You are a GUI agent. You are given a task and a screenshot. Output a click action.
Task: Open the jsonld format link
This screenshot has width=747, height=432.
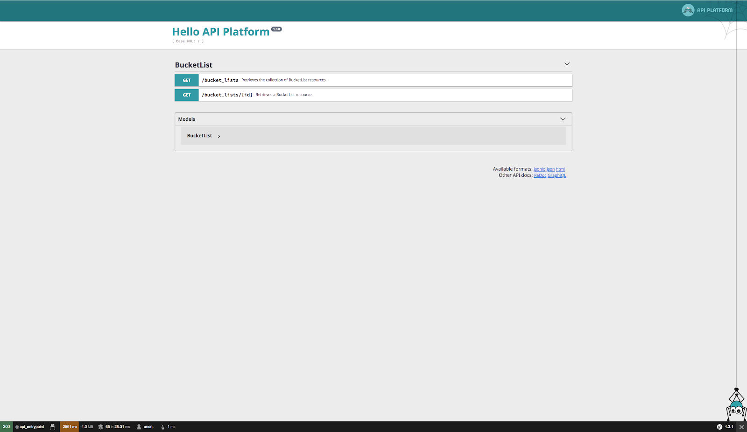click(x=539, y=169)
